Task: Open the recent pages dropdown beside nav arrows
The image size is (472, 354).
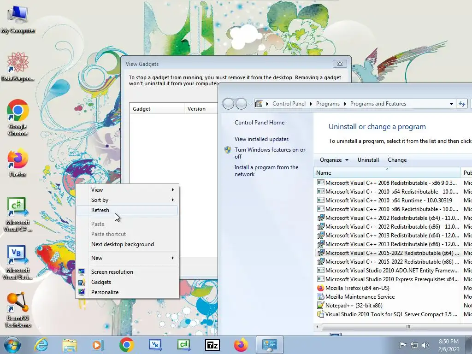Action: pyautogui.click(x=250, y=104)
